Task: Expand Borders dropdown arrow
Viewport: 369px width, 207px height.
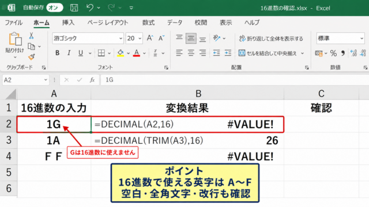Action: click(x=109, y=53)
